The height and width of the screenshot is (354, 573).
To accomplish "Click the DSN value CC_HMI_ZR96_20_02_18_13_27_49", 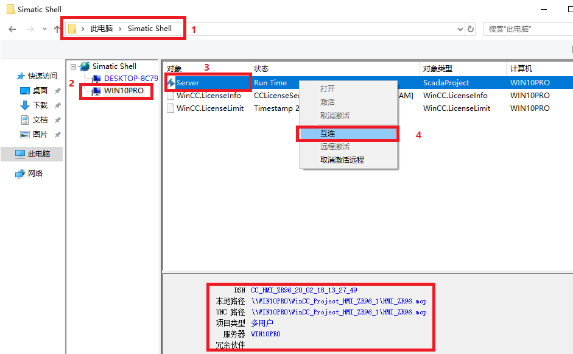I will 304,291.
